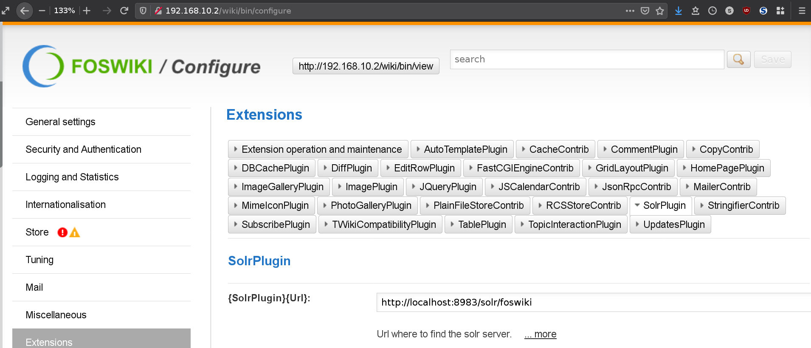811x348 pixels.
Task: Expand the CopyContrib section
Action: (723, 149)
